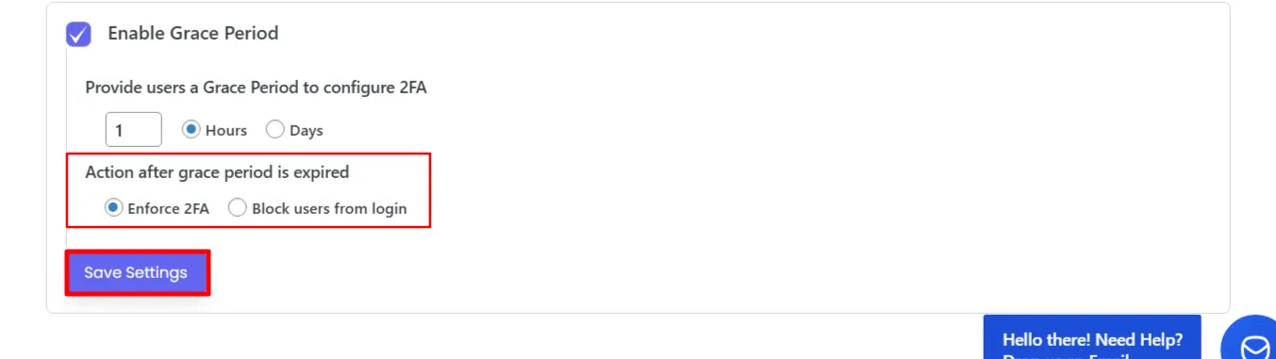This screenshot has width=1276, height=359.
Task: Click the value 1 in the grace period box
Action: [x=120, y=131]
